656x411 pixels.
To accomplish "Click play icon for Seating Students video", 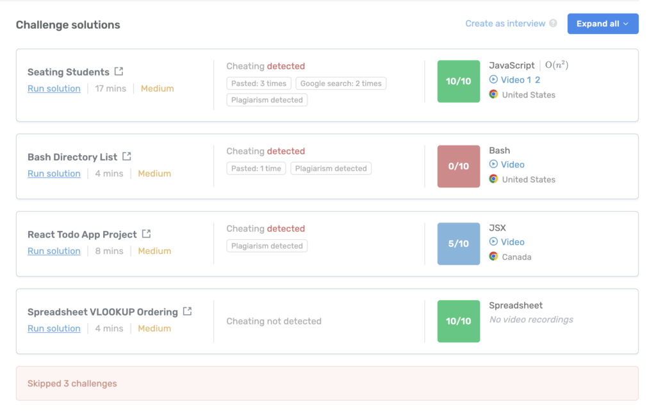I will pyautogui.click(x=494, y=79).
